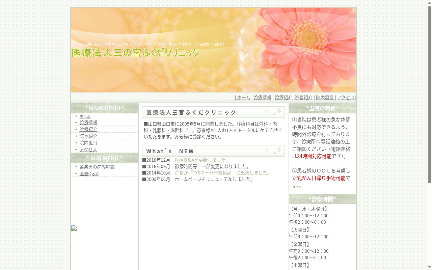The height and width of the screenshot is (270, 432).
Task: Select 診療情報 in the MAIN MENU sidebar
Action: [88, 123]
